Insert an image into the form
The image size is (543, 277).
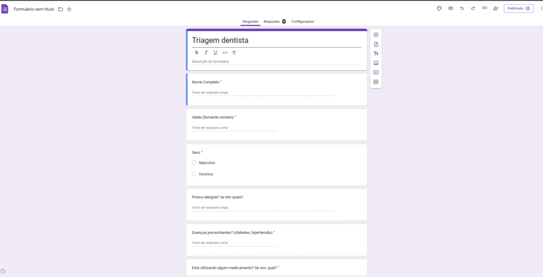pyautogui.click(x=376, y=63)
